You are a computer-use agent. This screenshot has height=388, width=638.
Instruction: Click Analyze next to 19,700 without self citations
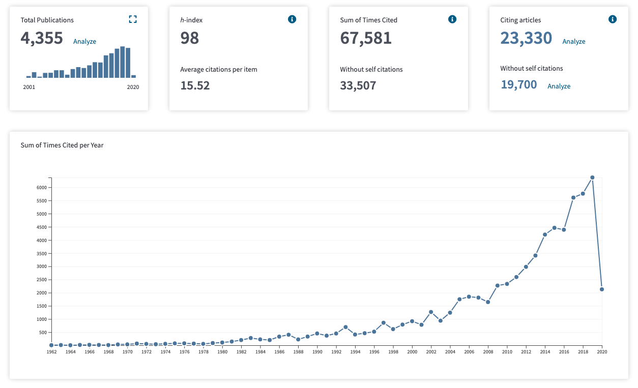[x=559, y=86]
